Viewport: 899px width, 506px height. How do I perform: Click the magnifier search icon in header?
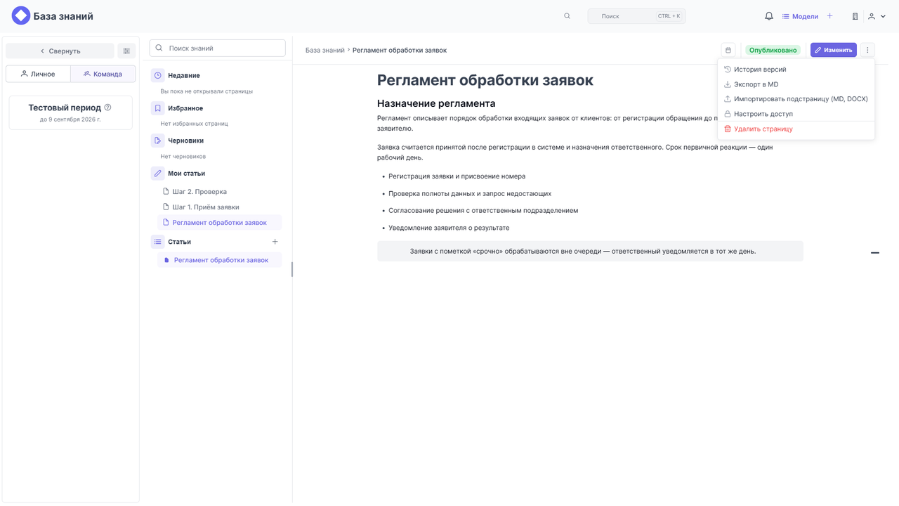[567, 15]
